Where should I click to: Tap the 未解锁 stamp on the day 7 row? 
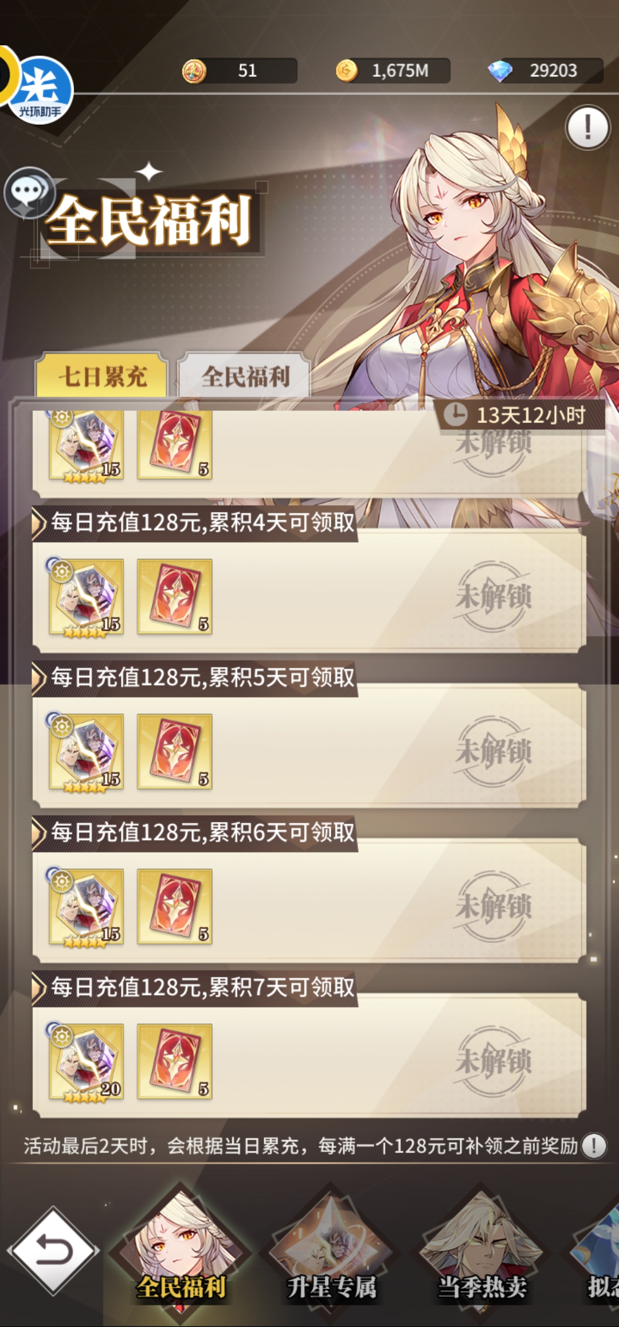pos(493,1061)
